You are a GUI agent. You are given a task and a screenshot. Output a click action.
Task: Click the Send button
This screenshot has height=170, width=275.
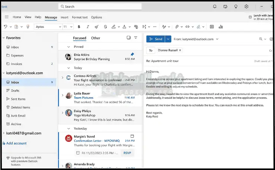coord(155,39)
